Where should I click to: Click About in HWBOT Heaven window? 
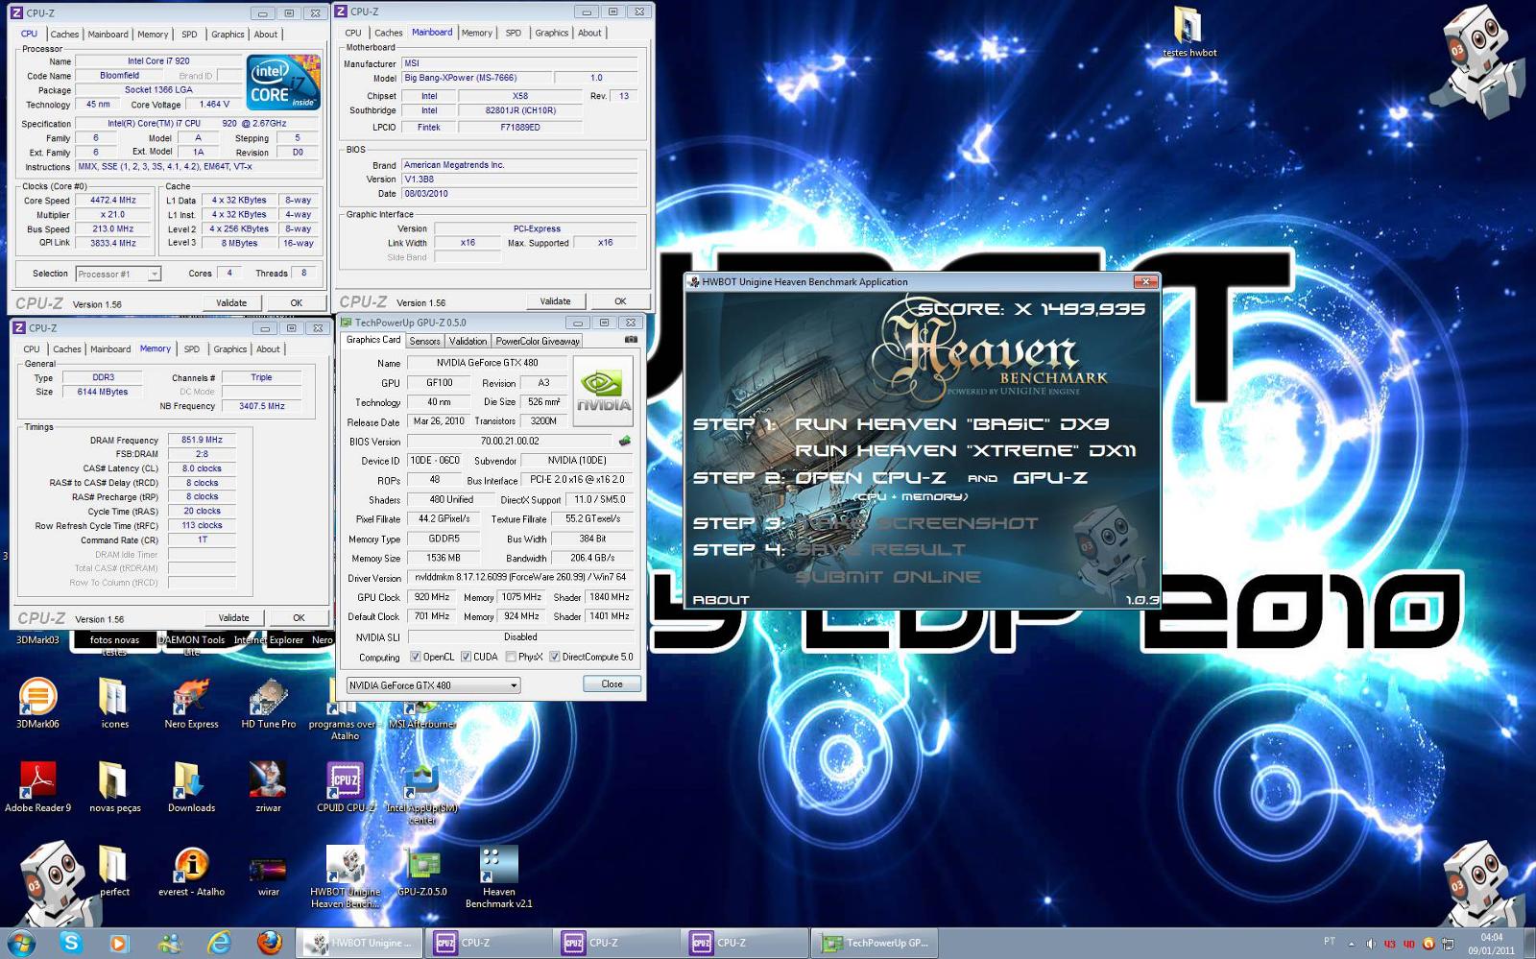point(721,600)
